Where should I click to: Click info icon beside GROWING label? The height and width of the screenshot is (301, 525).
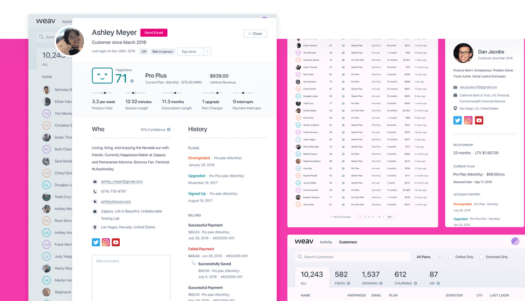point(381,284)
